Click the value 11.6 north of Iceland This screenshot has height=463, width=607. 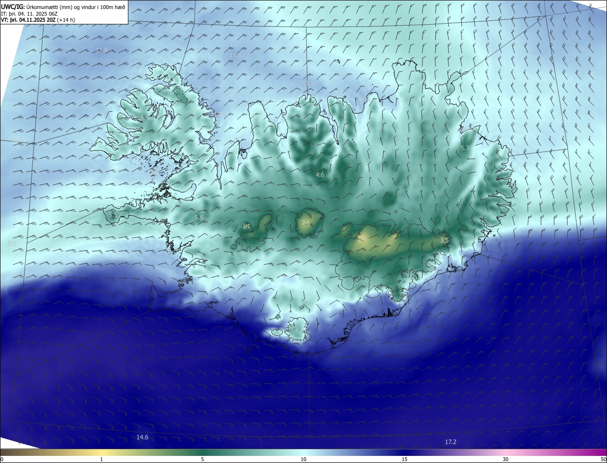[235, 55]
